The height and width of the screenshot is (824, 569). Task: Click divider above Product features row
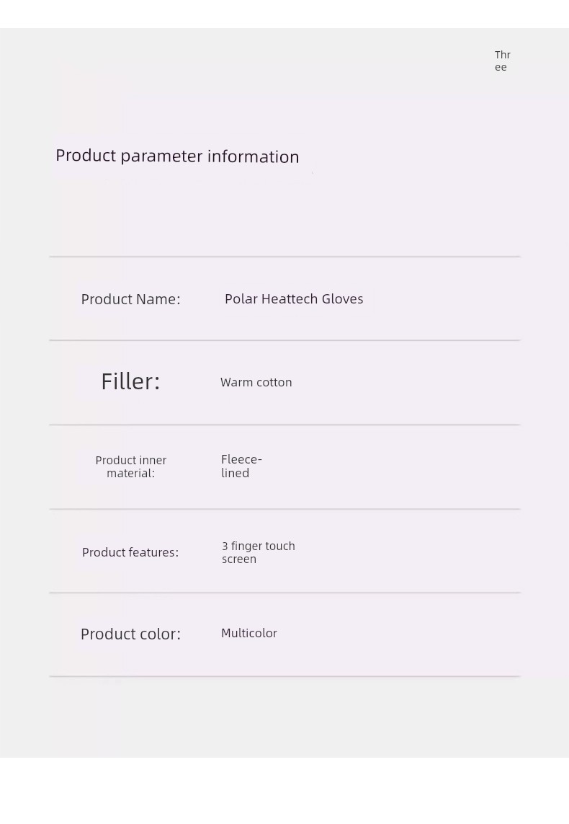click(x=284, y=509)
